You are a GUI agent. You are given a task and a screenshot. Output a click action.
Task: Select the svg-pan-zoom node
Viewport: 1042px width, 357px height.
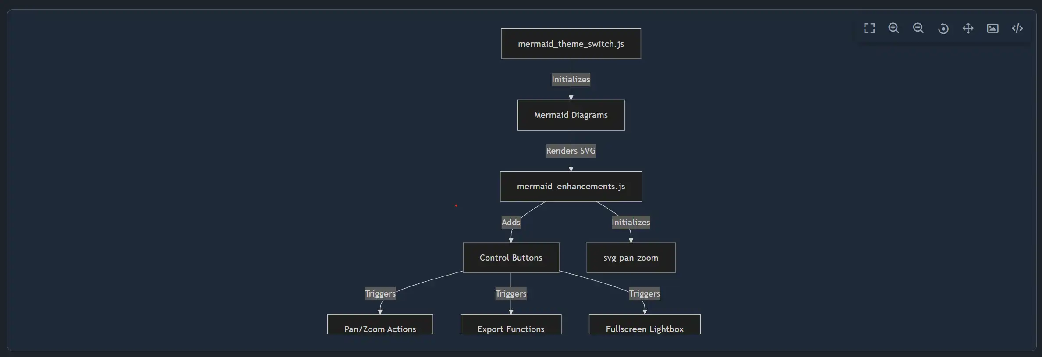(631, 258)
